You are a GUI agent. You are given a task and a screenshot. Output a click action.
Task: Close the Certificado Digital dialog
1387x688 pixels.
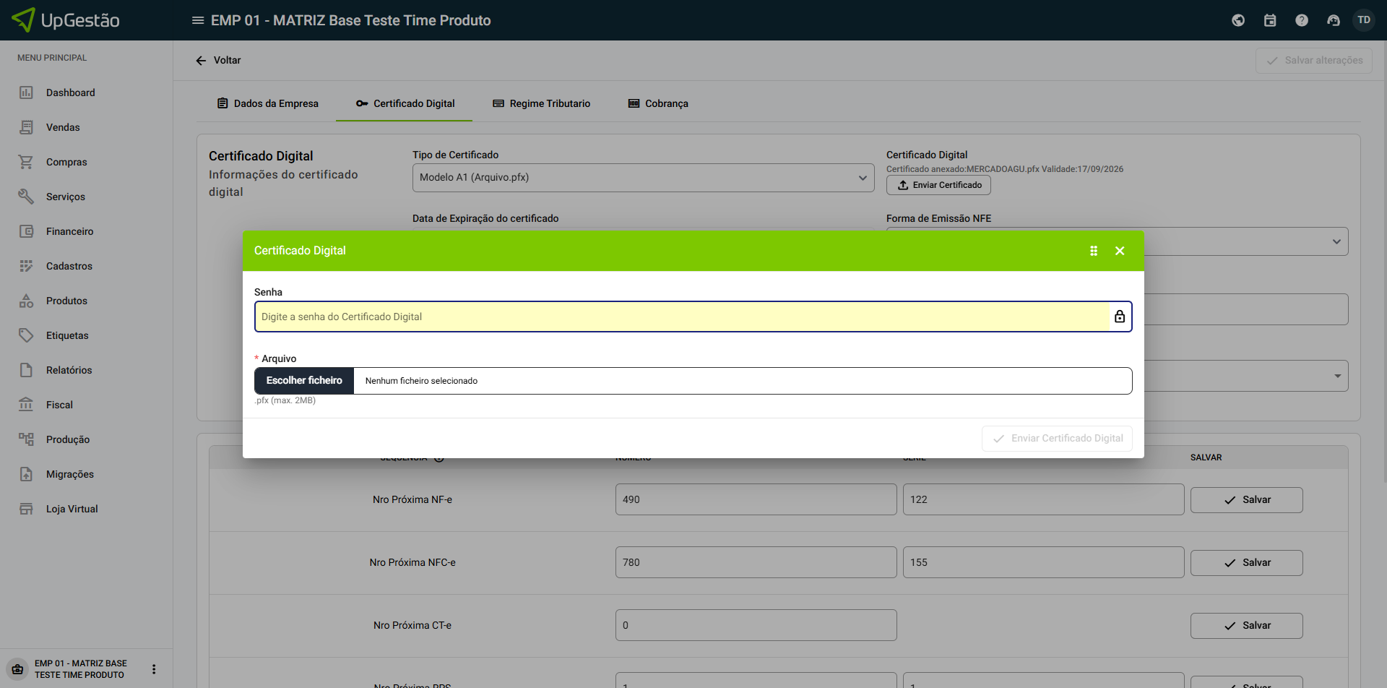1120,251
